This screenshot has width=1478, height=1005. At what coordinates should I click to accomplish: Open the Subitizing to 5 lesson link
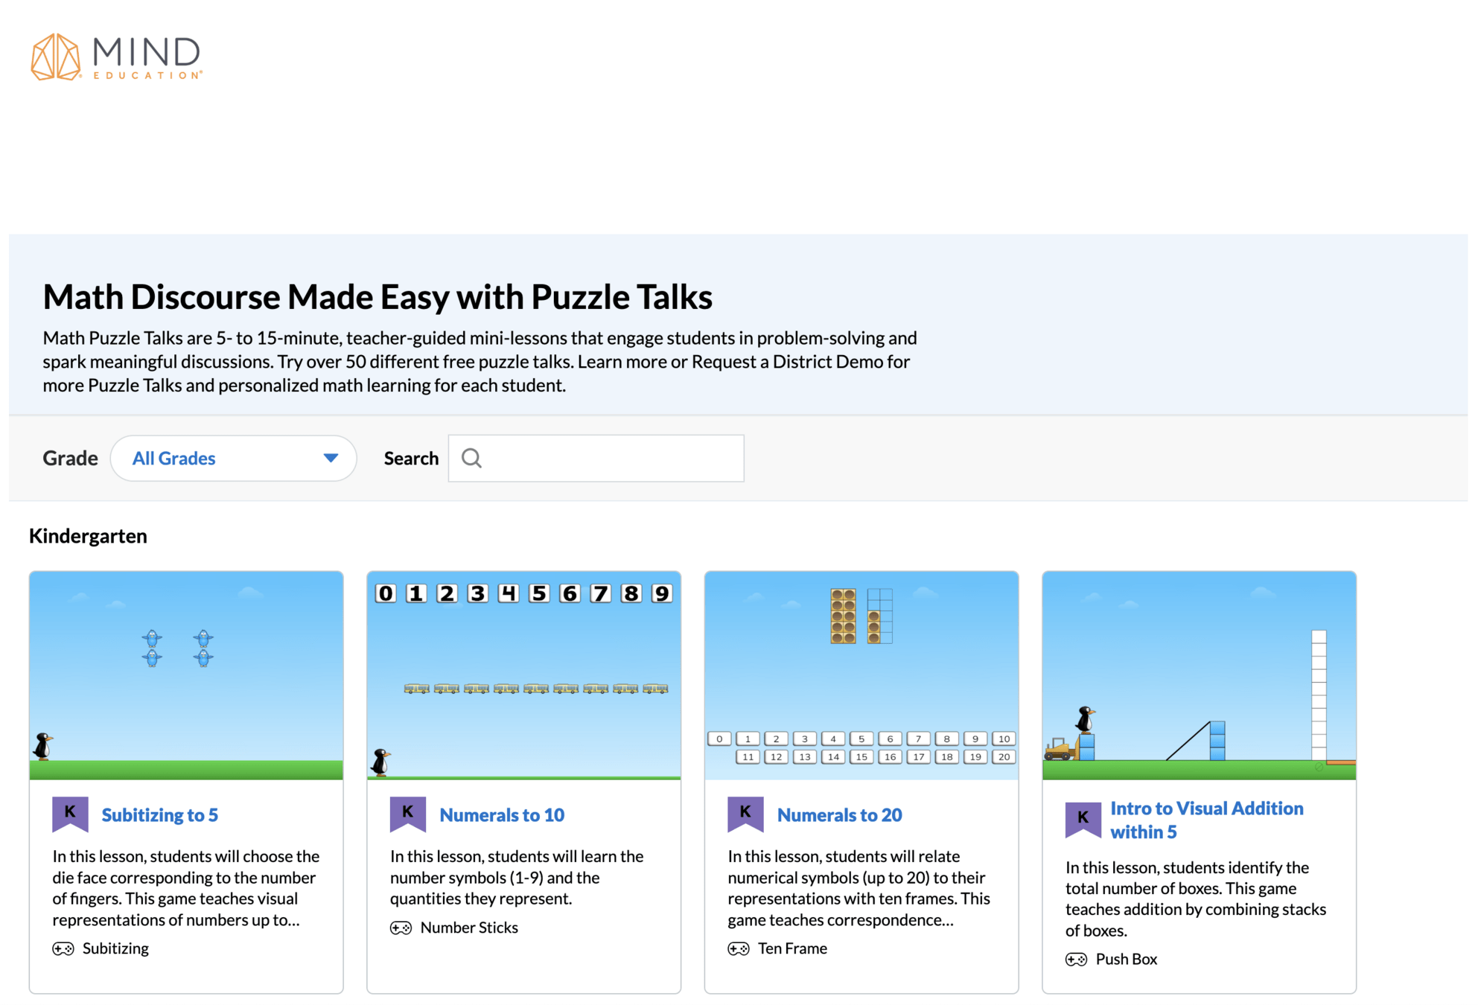pos(159,814)
